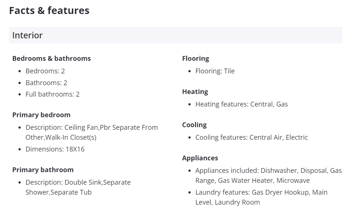Image resolution: width=355 pixels, height=209 pixels.
Task: Select the "Bathrooms: 2" list entry
Action: [x=46, y=83]
